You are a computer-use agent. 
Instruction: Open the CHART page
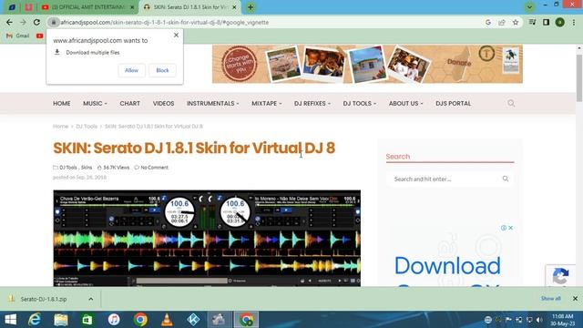[x=129, y=103]
